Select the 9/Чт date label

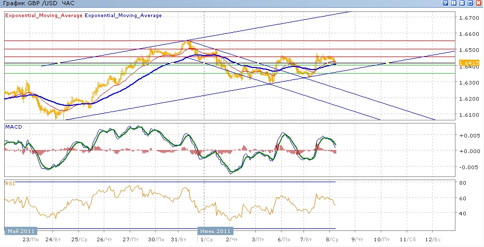pyautogui.click(x=358, y=240)
